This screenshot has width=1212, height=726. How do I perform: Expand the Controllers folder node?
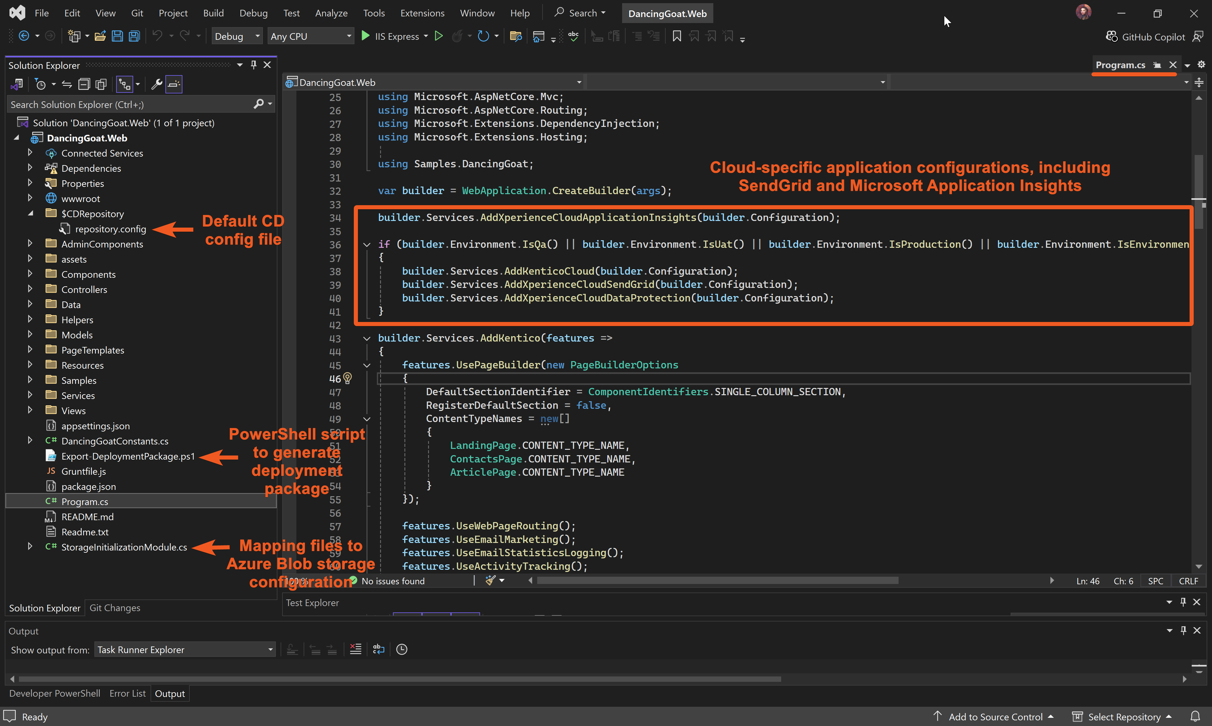(x=30, y=289)
